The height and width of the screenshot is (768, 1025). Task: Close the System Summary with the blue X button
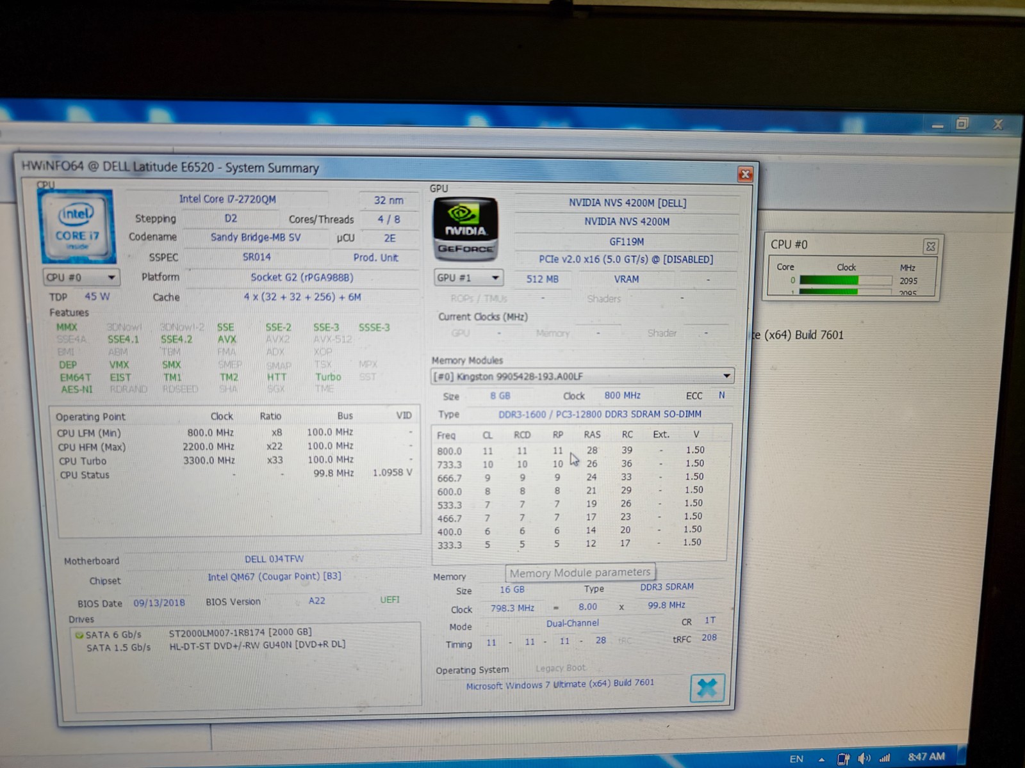pos(707,688)
